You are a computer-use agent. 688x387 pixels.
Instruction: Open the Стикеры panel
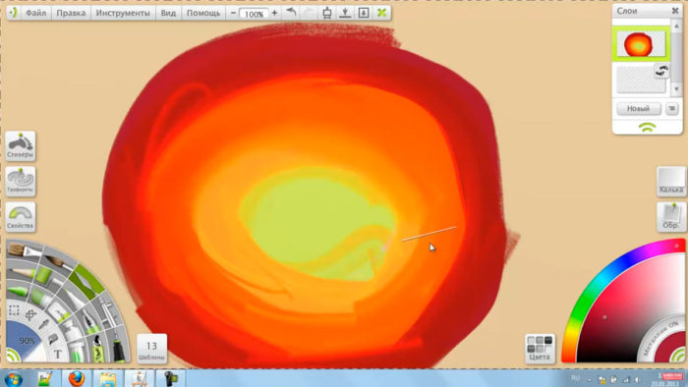point(21,145)
